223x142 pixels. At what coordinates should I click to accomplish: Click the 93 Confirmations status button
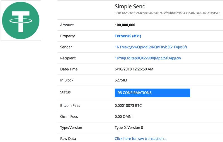152,93
